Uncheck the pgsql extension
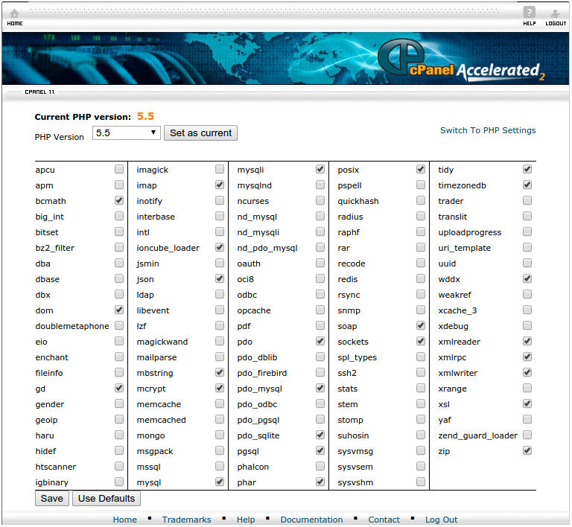 click(320, 450)
